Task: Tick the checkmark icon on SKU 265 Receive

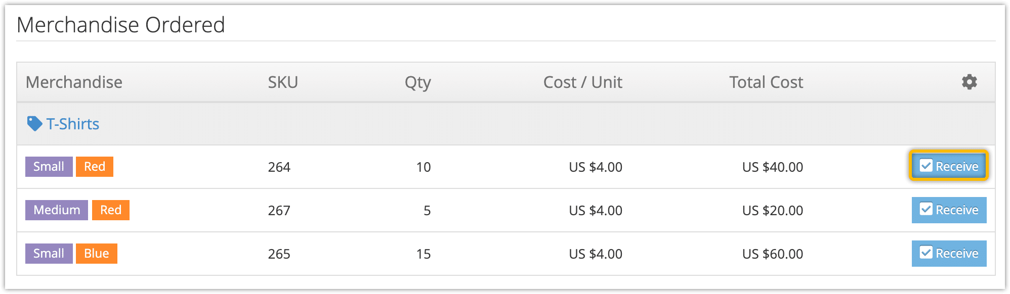Action: [x=925, y=253]
